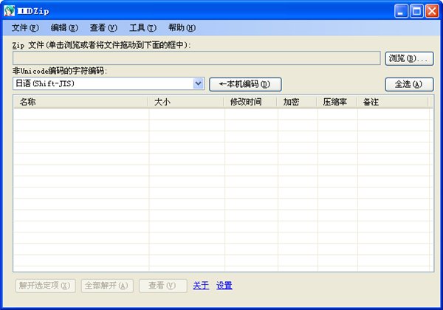Open the 关于 about link

(201, 286)
